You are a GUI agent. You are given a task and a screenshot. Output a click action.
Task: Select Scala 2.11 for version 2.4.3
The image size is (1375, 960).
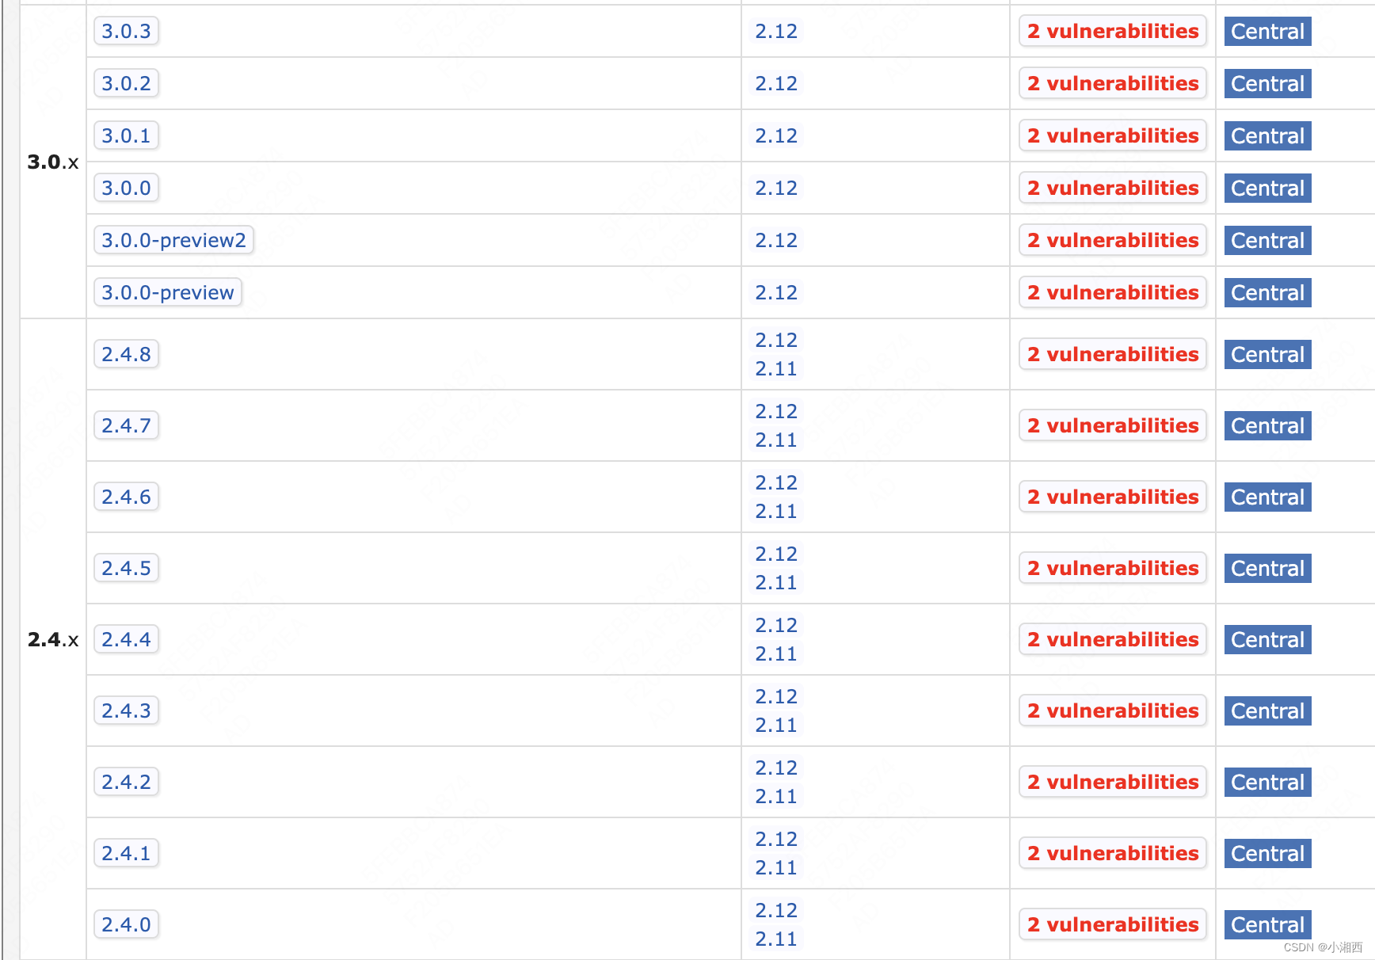pyautogui.click(x=776, y=725)
